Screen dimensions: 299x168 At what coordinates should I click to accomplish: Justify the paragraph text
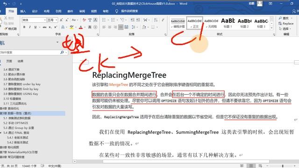pyautogui.click(x=121, y=27)
